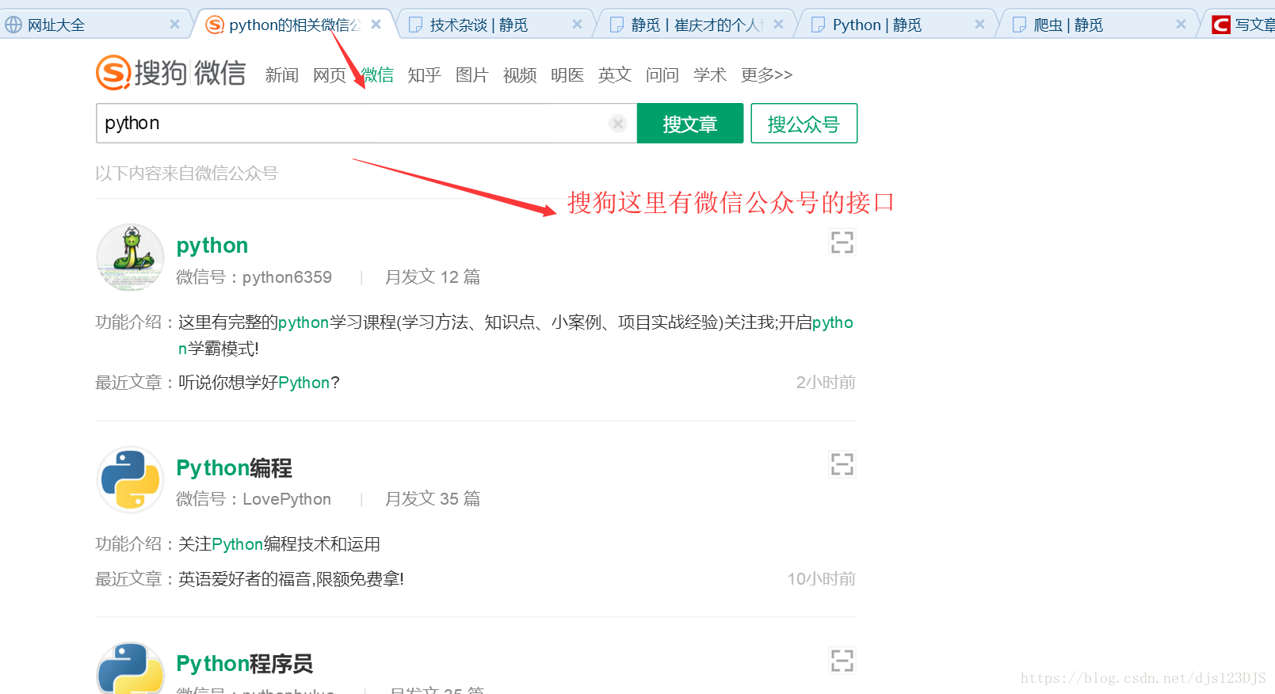Show QR code for Python编程 account
Viewport: 1275px width, 694px height.
pyautogui.click(x=842, y=464)
